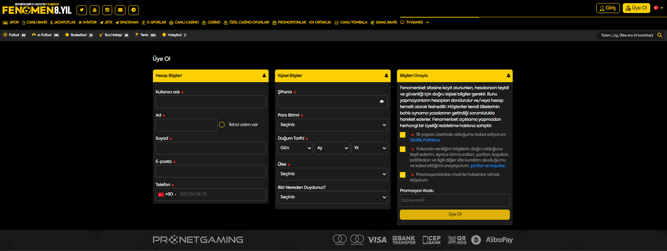Focus the Takım, Lig, Ülke Ara search box
This screenshot has height=251, width=667.
click(626, 35)
